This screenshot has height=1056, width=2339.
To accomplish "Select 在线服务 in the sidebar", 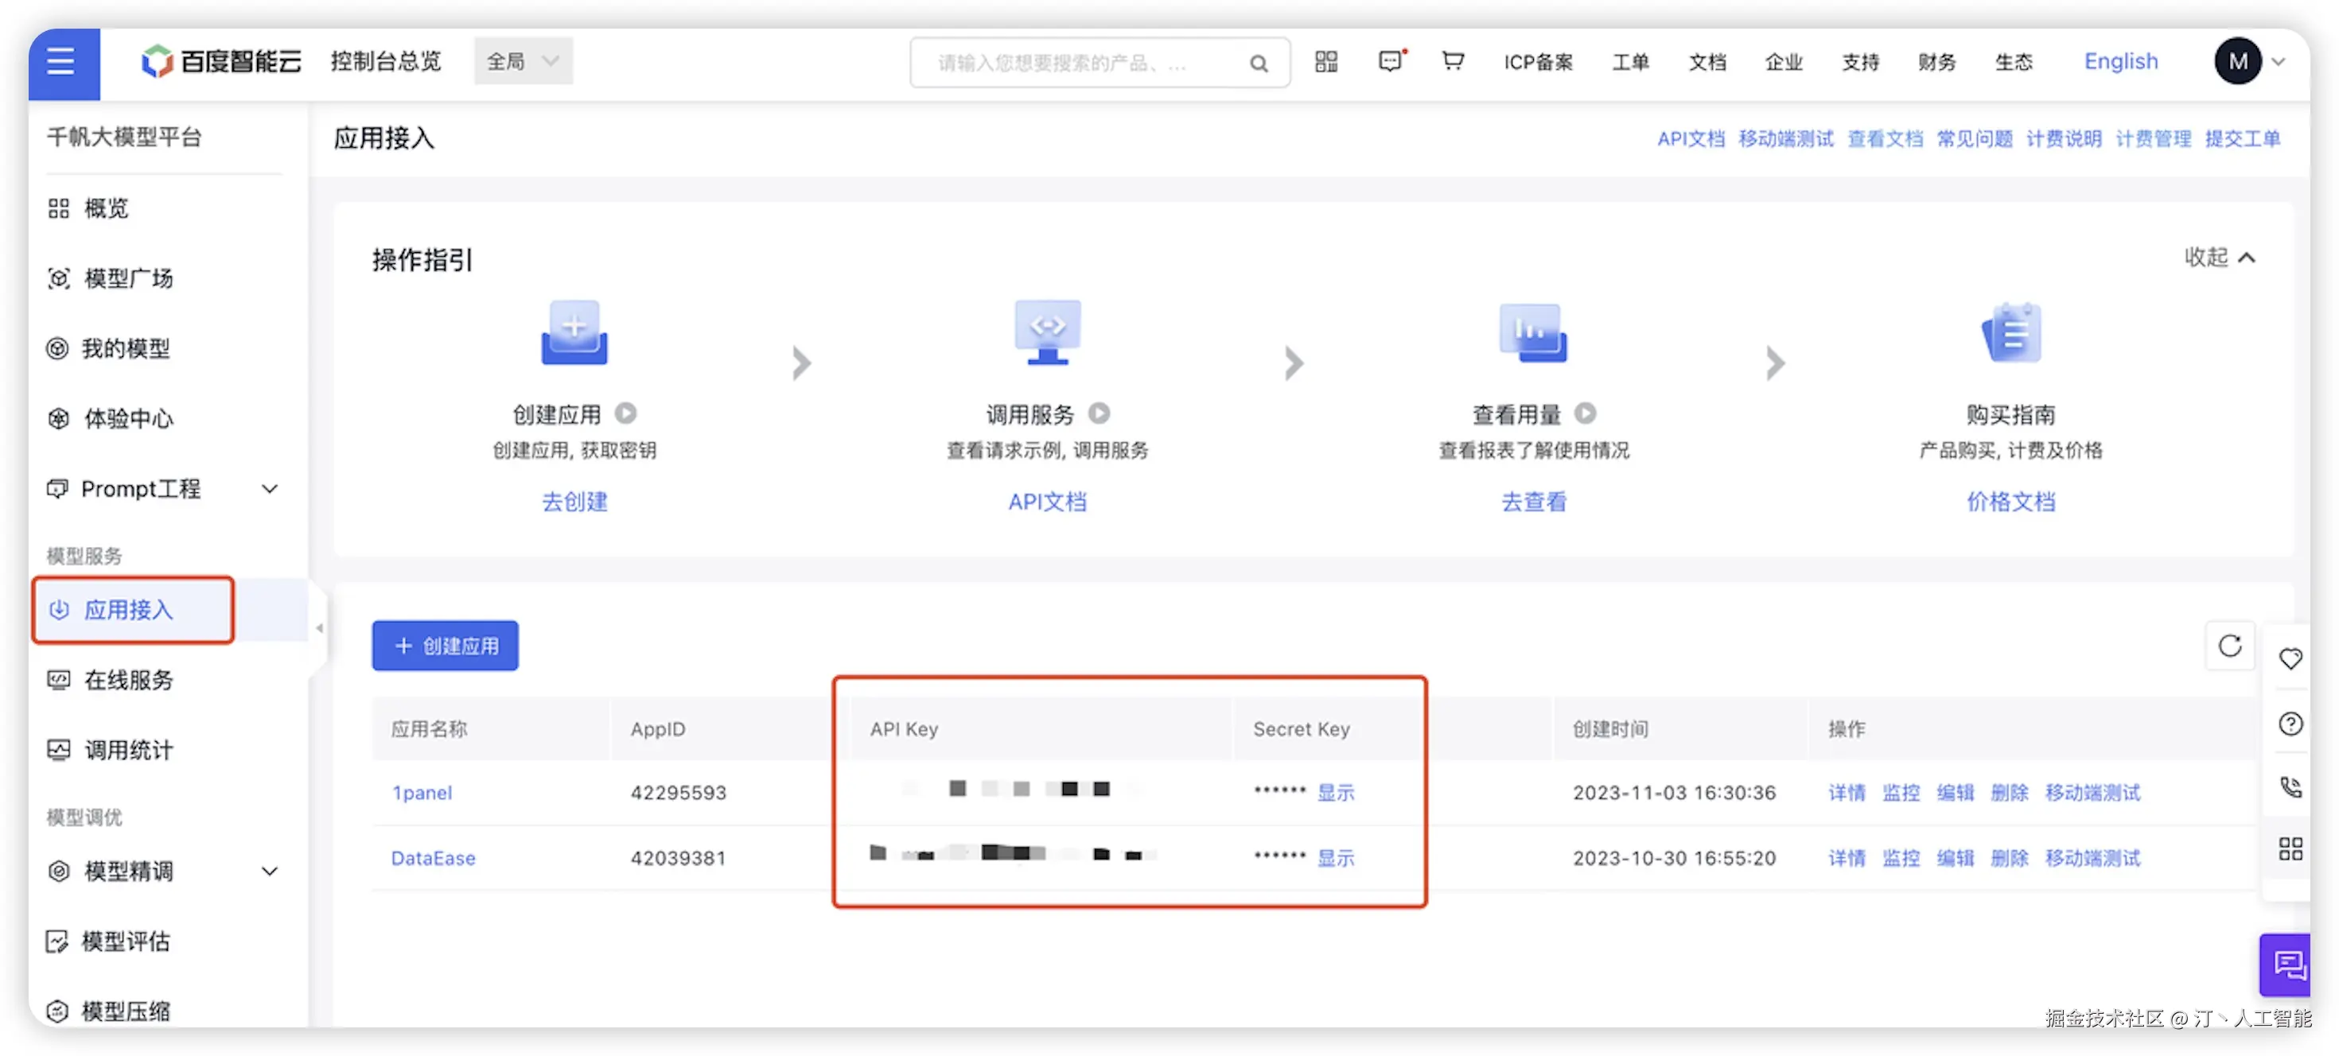I will (128, 680).
